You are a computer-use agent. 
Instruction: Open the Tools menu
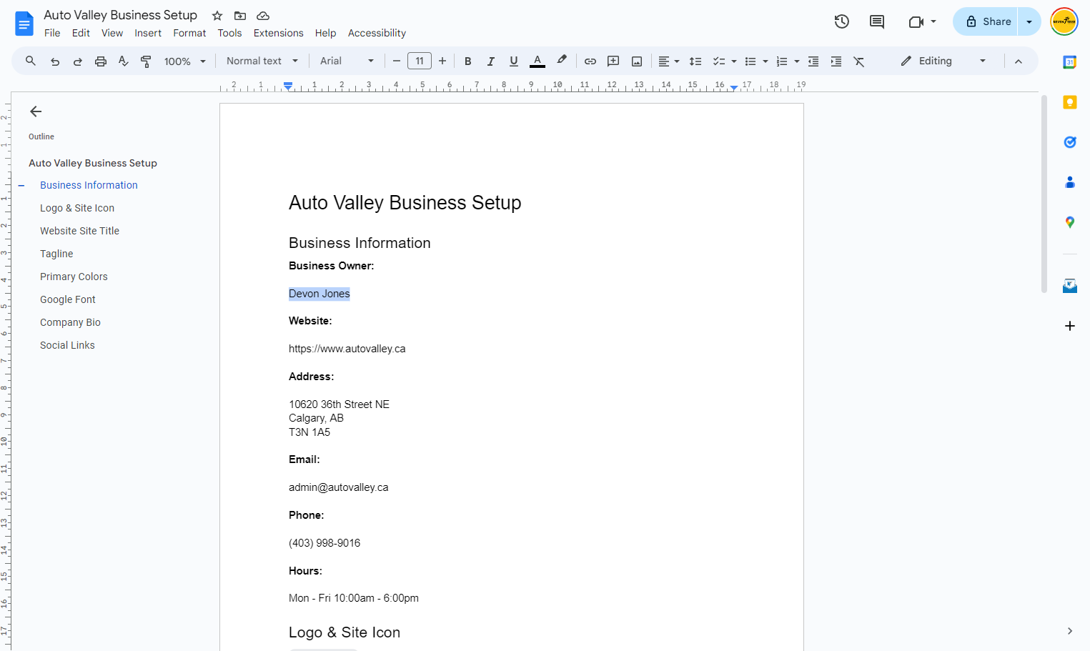(x=229, y=33)
